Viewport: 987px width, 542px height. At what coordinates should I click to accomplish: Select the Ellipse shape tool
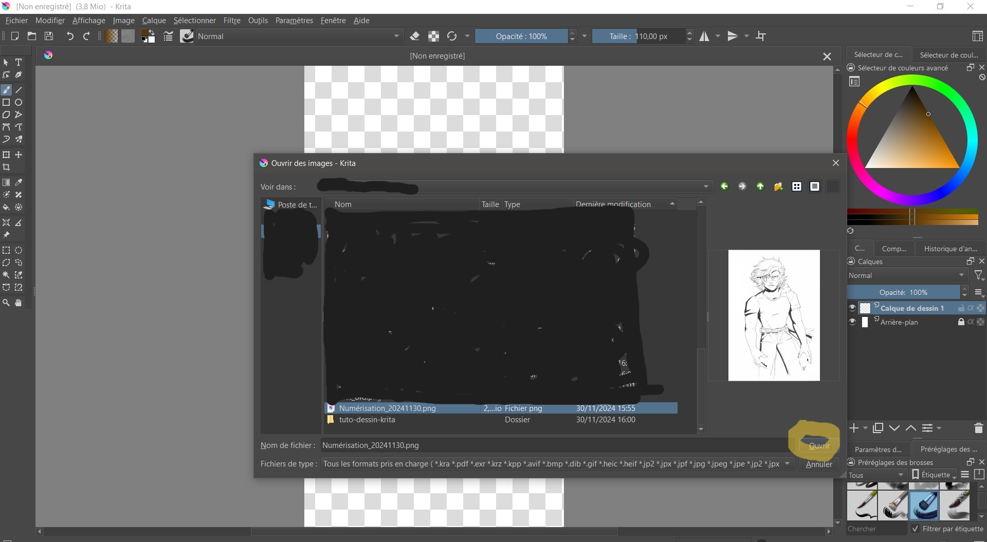19,102
